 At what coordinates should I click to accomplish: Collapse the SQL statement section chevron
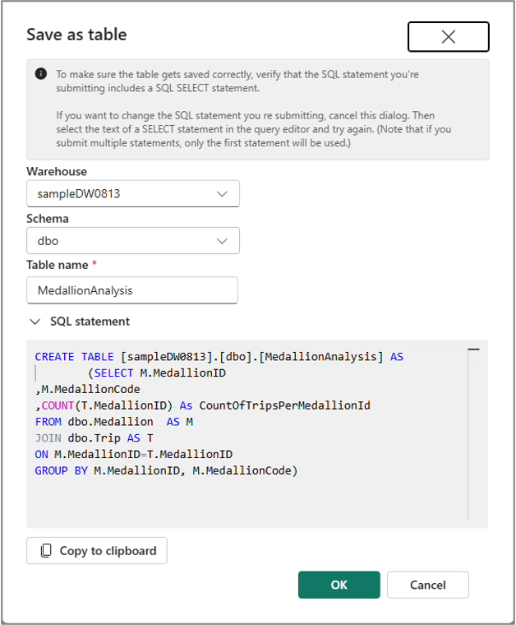pyautogui.click(x=35, y=322)
